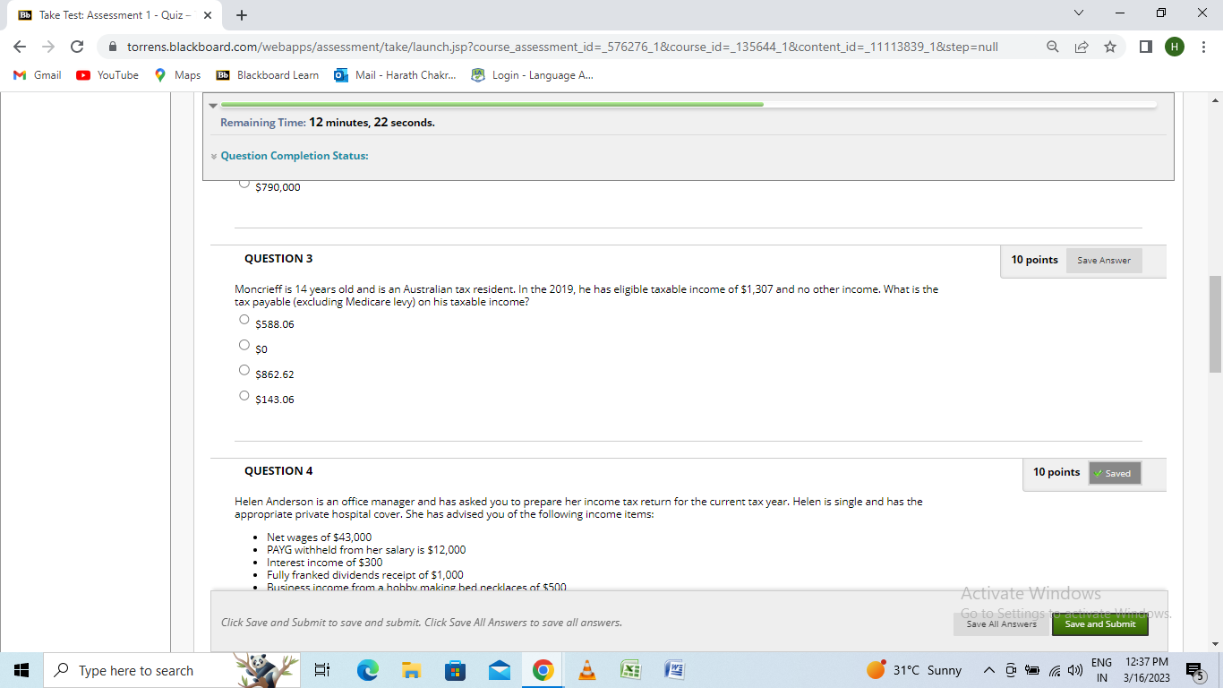The width and height of the screenshot is (1223, 688).
Task: Click the QUESTION 3 heading
Action: pyautogui.click(x=278, y=259)
